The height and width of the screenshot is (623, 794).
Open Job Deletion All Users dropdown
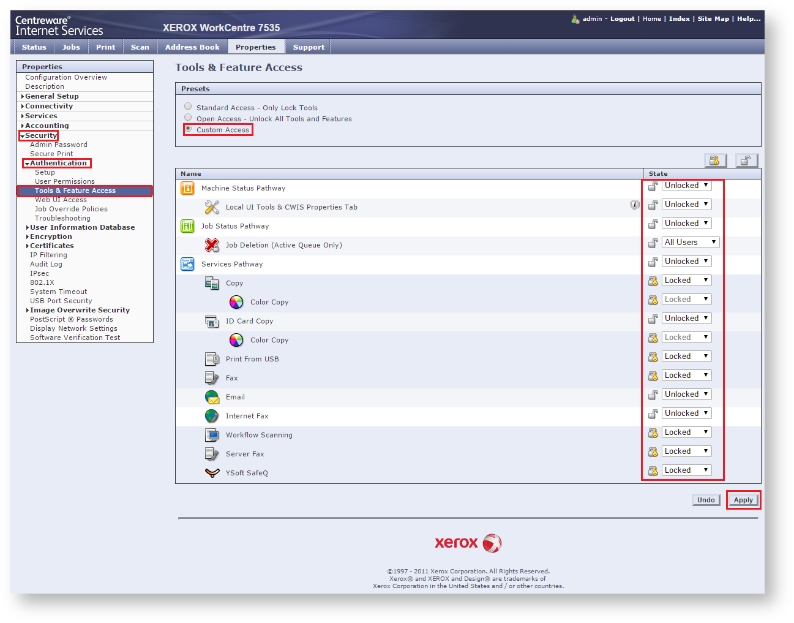(x=691, y=243)
